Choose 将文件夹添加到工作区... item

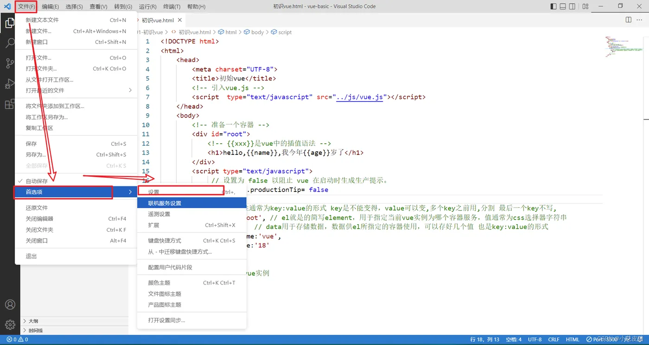click(x=76, y=106)
